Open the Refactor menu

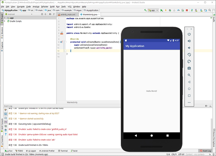[x=45, y=7]
